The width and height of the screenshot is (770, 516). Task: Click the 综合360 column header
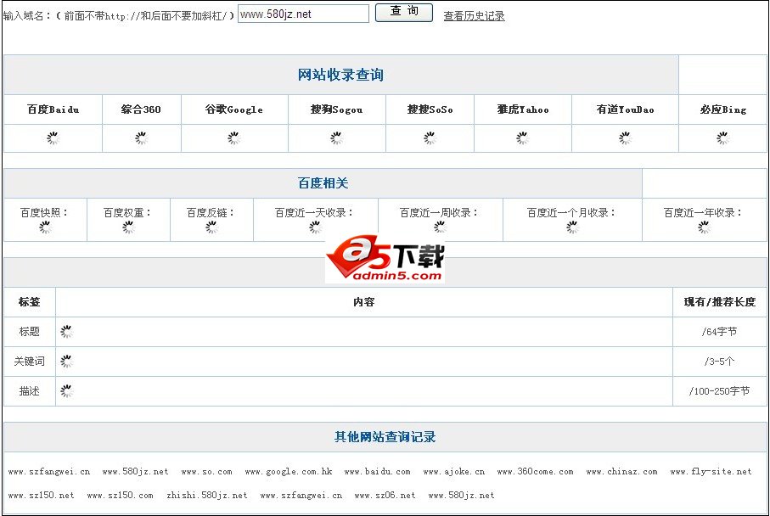tap(141, 109)
